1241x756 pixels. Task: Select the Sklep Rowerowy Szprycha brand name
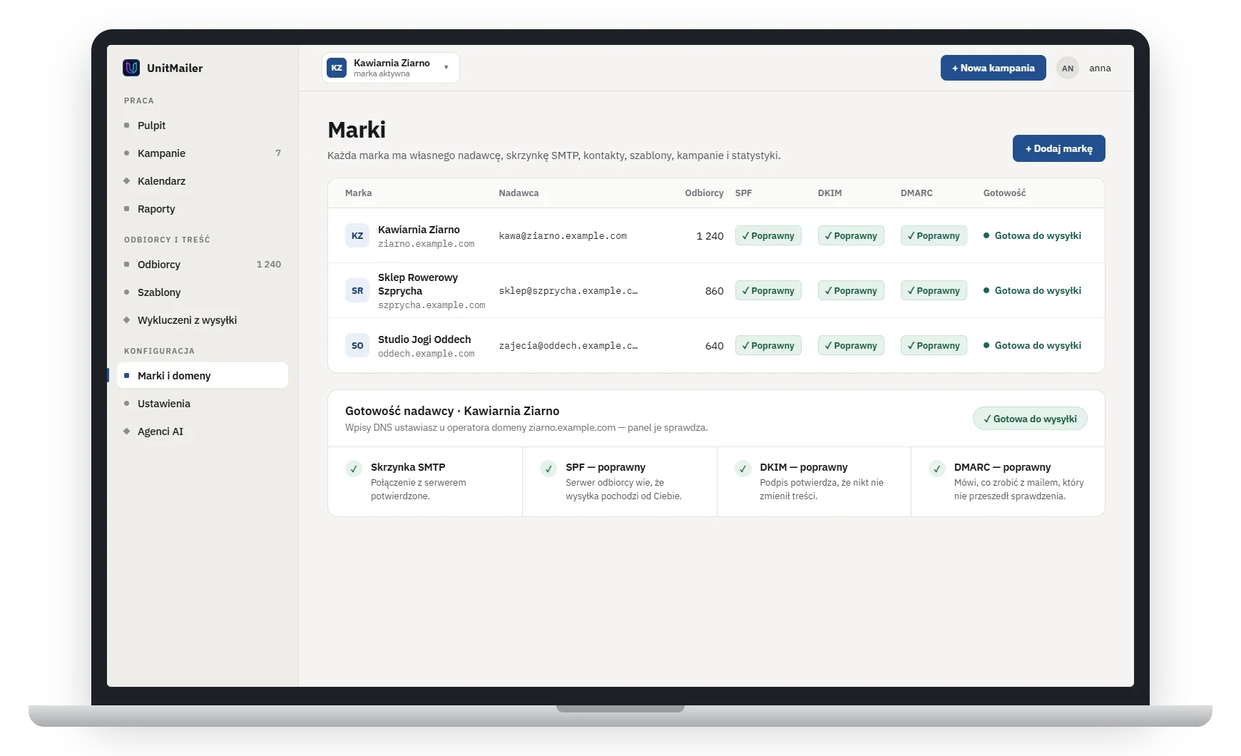tap(418, 284)
